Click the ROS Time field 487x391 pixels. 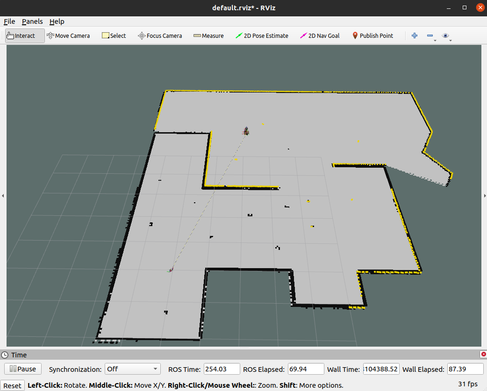222,369
